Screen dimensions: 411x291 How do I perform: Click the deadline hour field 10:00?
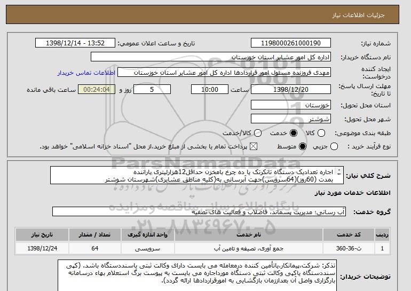click(210, 89)
